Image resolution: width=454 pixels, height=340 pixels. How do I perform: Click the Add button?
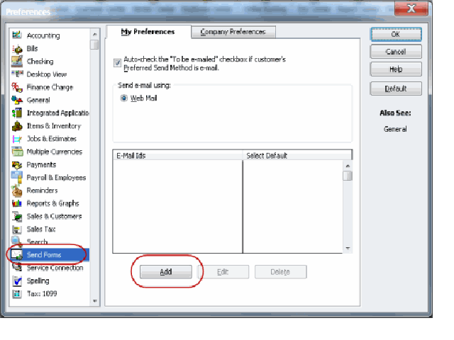[166, 272]
